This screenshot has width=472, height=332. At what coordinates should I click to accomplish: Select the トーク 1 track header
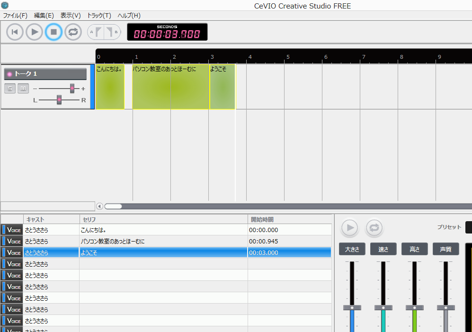pyautogui.click(x=45, y=74)
